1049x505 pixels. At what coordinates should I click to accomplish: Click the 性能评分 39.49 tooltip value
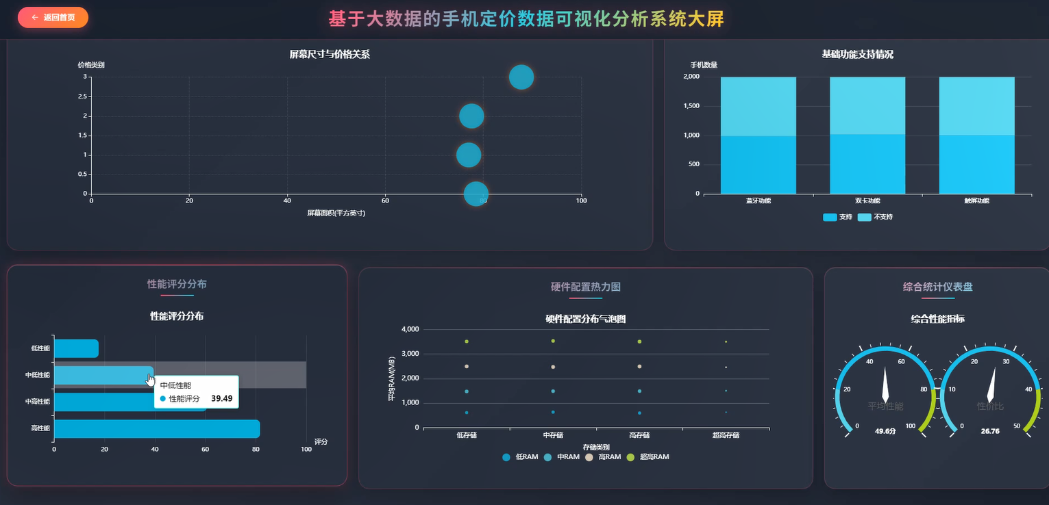(x=221, y=398)
